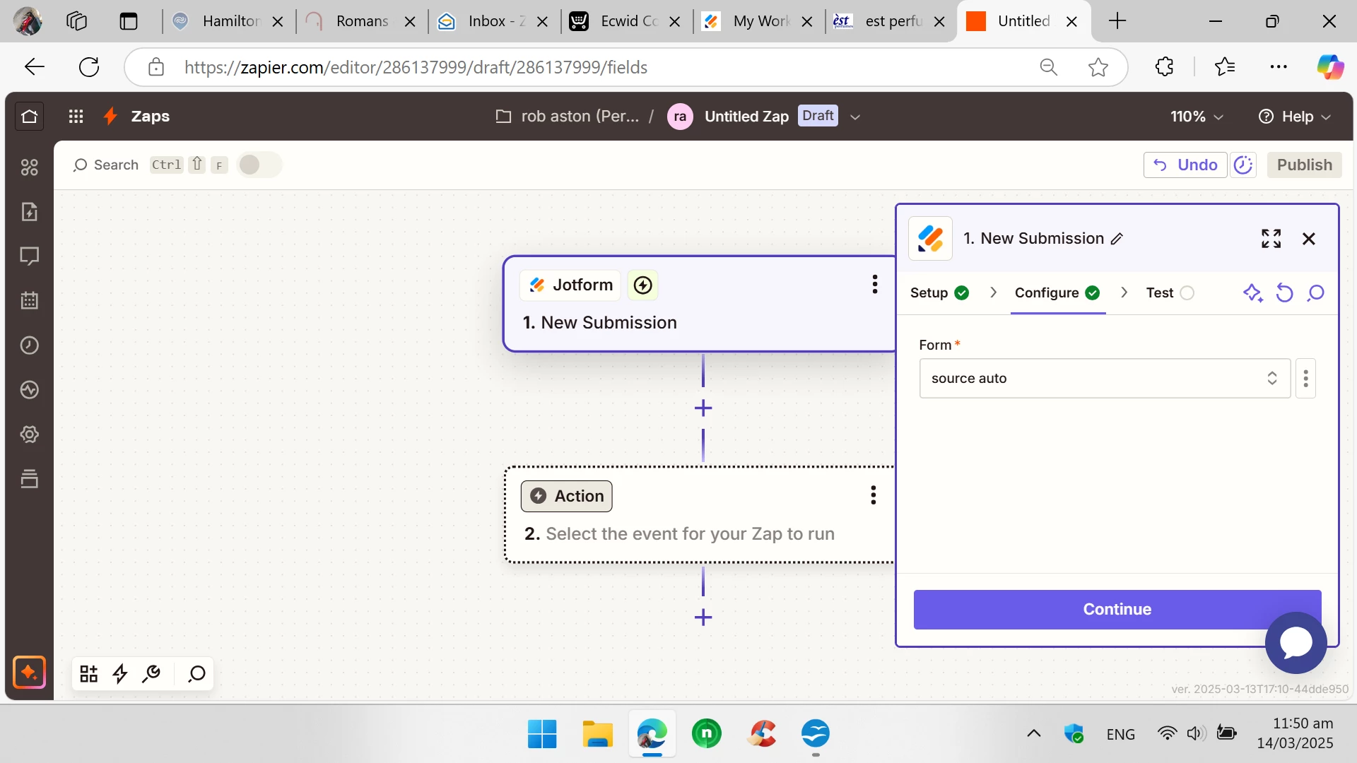The width and height of the screenshot is (1357, 763).
Task: Click the Zap history clock sidebar icon
Action: pos(29,345)
